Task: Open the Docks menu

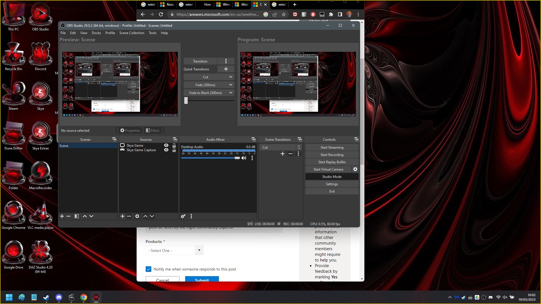Action: (96, 33)
